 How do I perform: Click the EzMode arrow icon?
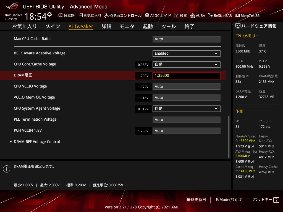(240, 200)
